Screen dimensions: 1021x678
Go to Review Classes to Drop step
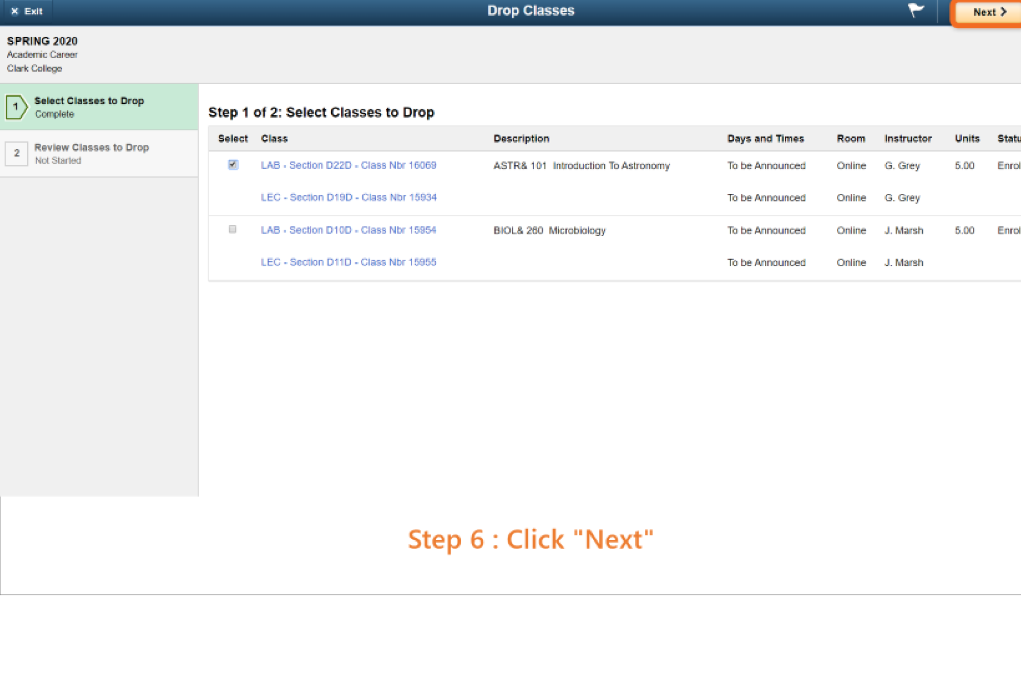(91, 148)
